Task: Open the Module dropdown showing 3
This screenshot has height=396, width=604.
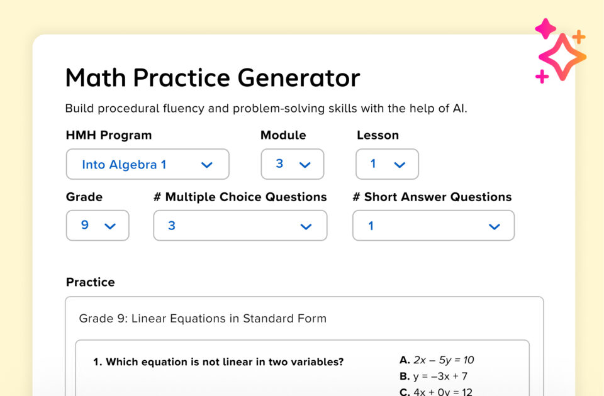Action: coord(292,163)
